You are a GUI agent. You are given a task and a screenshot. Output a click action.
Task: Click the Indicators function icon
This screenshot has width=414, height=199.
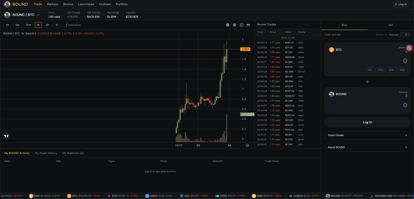[67, 25]
